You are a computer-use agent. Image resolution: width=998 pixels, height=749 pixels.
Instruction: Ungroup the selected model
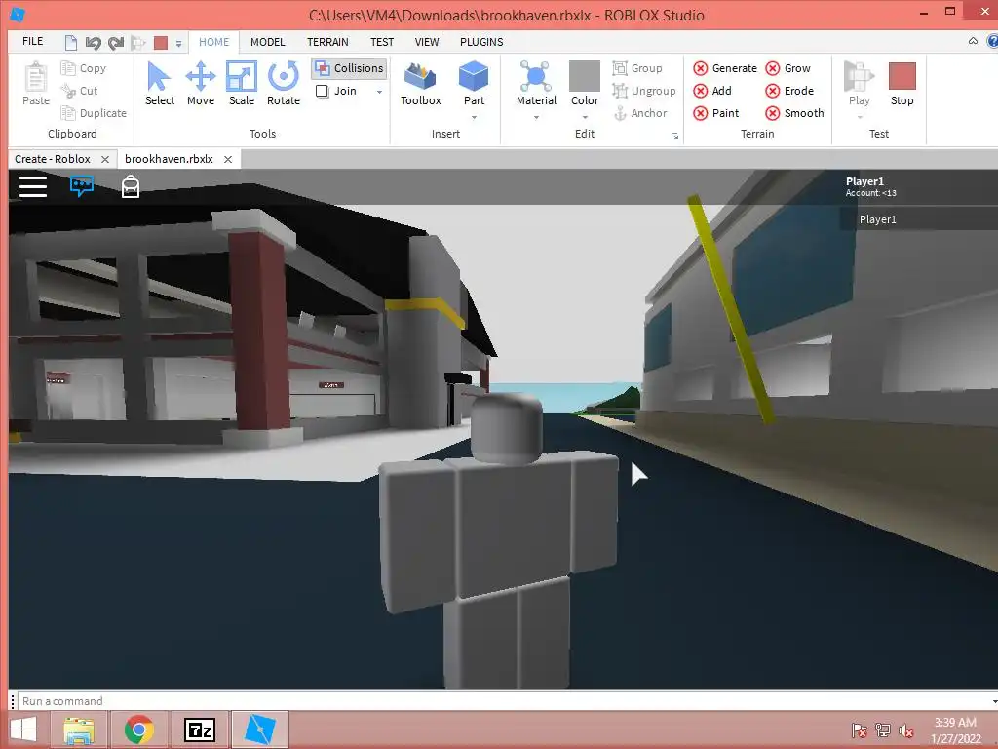[644, 91]
